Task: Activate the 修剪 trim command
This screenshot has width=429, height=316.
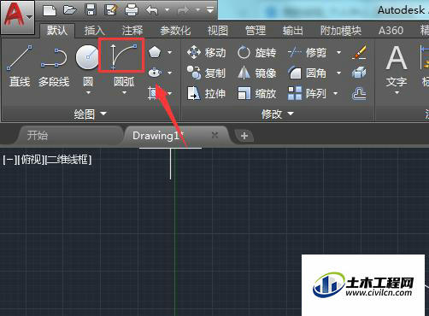Action: point(307,53)
